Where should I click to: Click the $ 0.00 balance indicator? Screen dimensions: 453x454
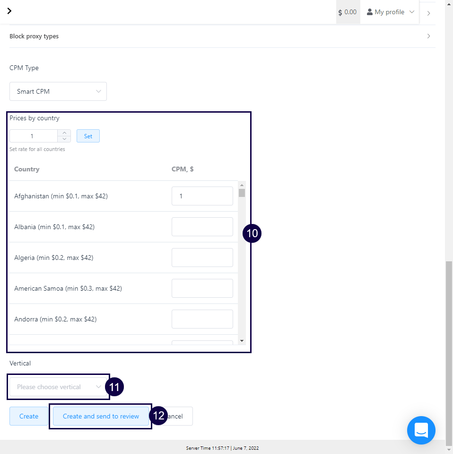point(348,12)
